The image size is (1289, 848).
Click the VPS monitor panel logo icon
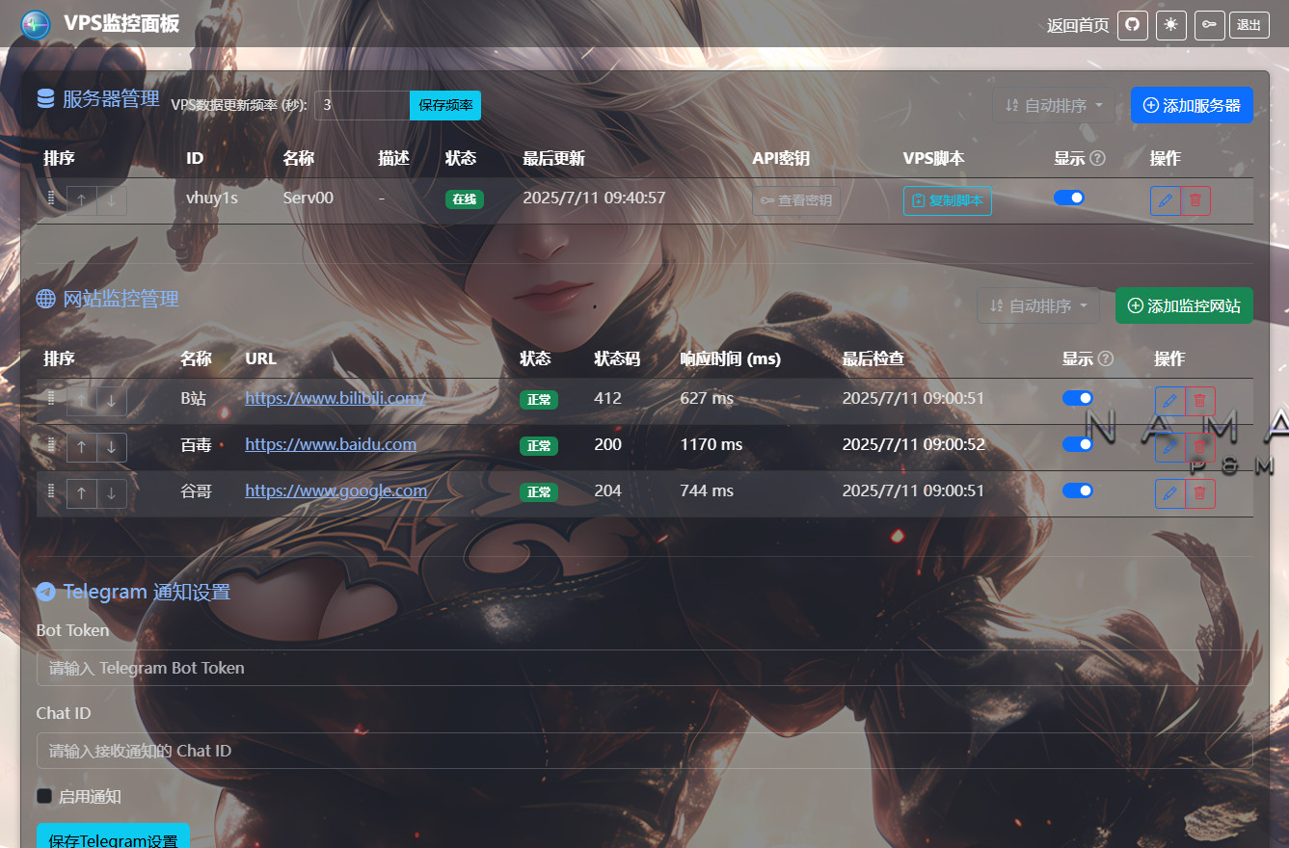pos(36,24)
